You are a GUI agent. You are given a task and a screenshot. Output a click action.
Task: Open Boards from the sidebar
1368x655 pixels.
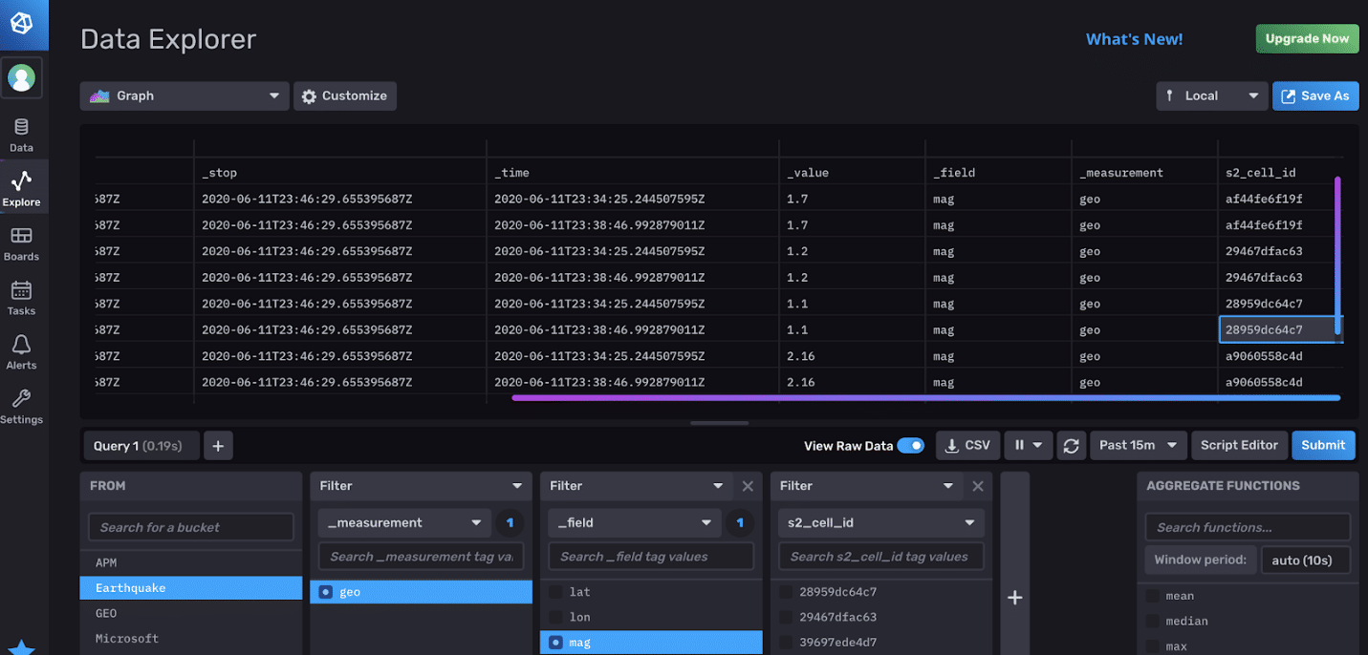[21, 243]
